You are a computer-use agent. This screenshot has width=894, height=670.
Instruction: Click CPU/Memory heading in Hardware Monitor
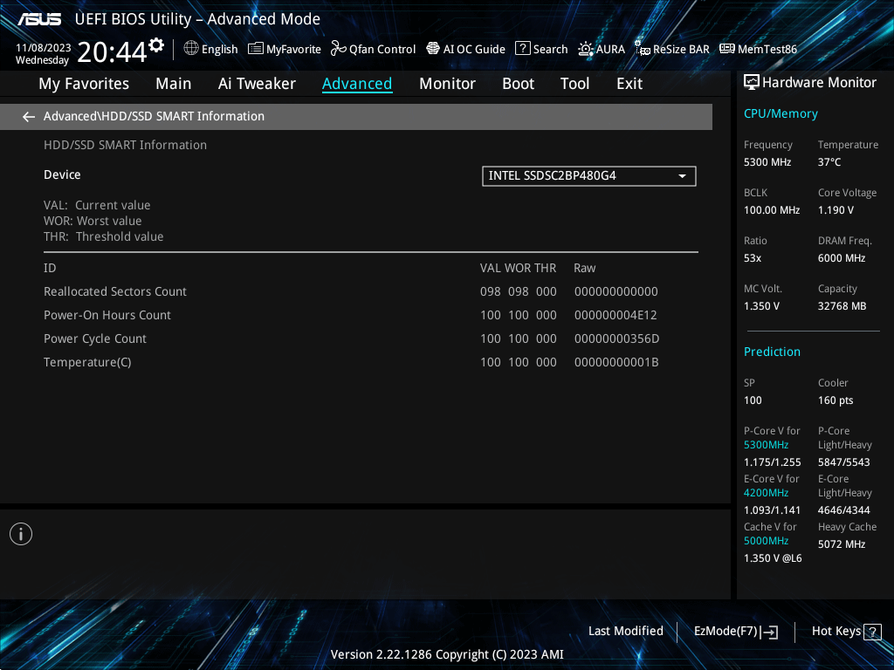[781, 114]
